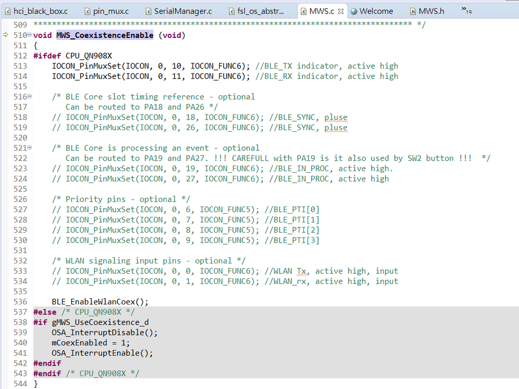Switch to SerialManager.c tab

coord(179,11)
